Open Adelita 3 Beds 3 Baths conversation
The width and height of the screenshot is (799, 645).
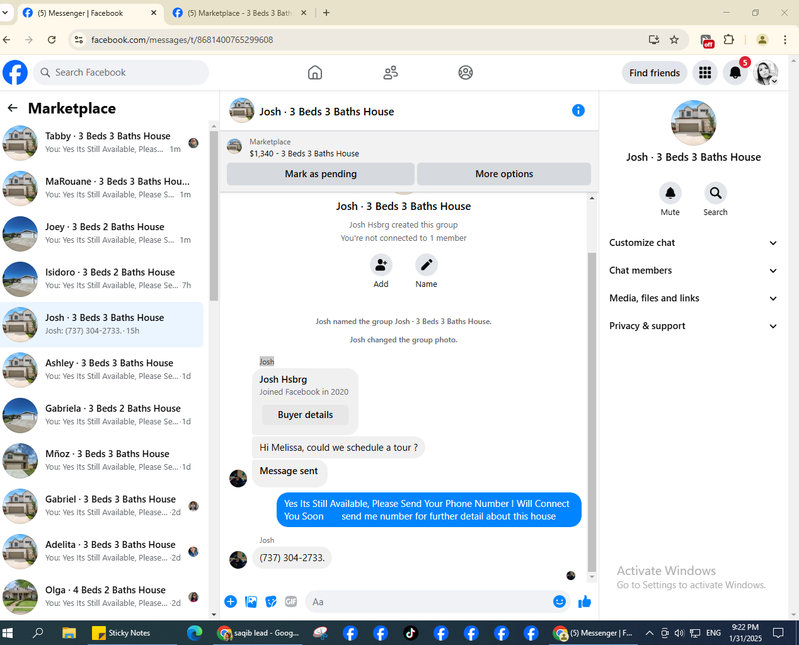pos(102,551)
